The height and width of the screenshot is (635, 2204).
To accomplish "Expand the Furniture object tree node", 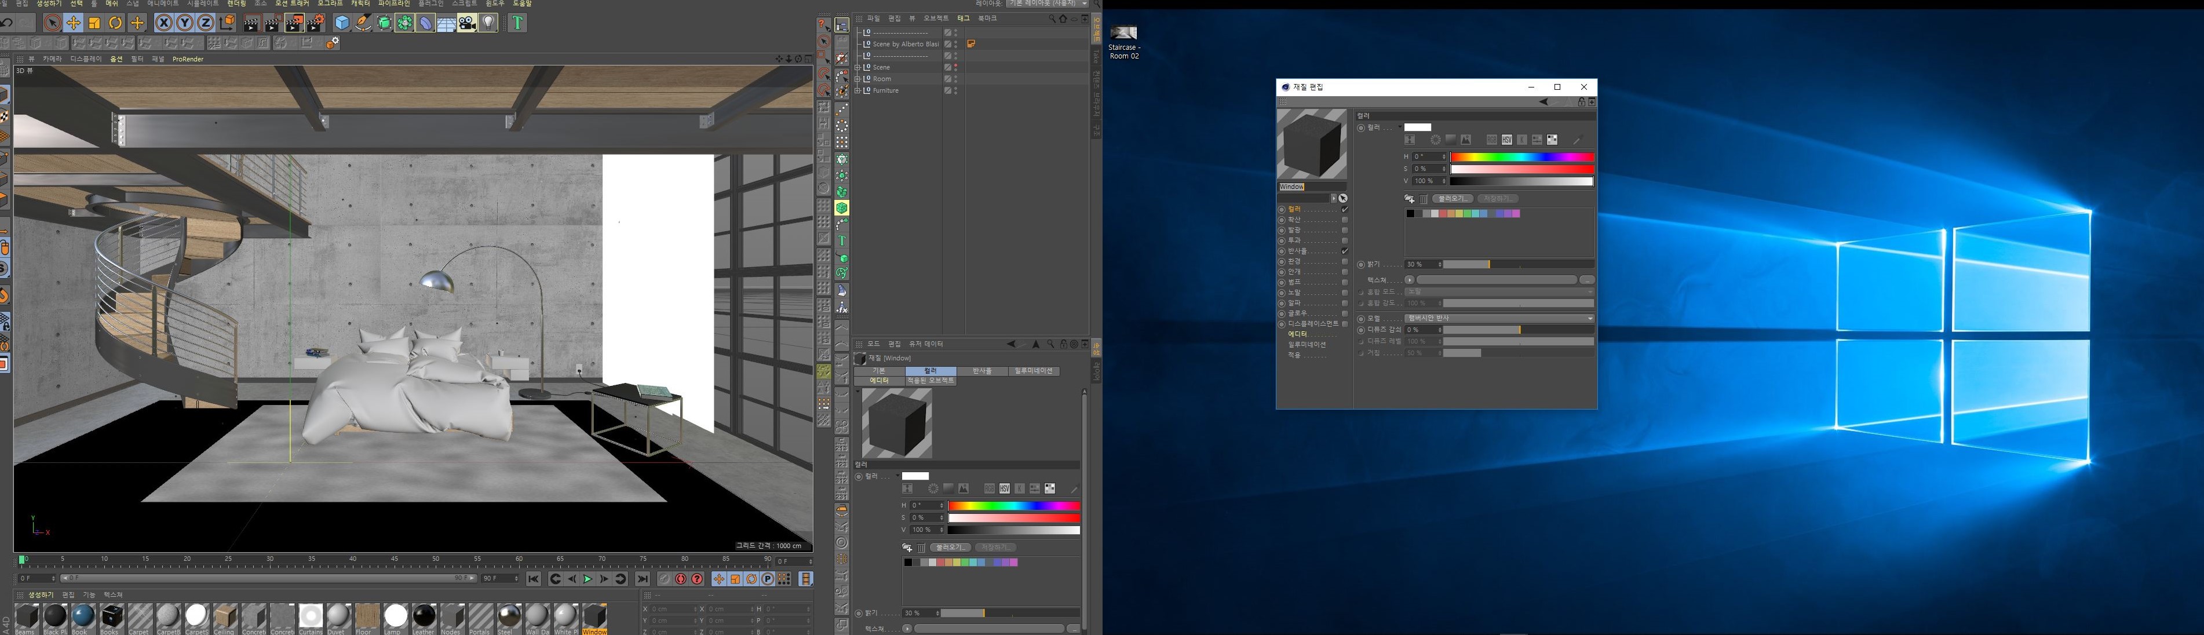I will (x=857, y=90).
